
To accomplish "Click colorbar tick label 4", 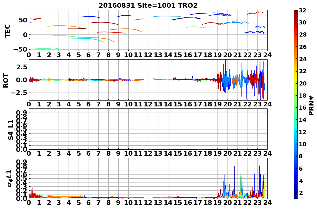I will [301, 180].
